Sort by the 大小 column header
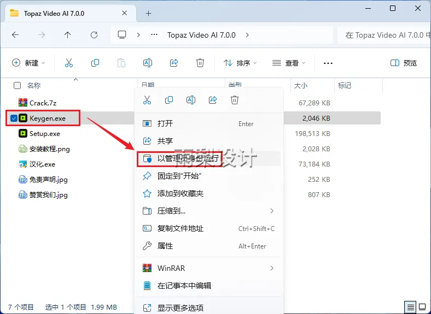Viewport: 431px width, 314px height. tap(301, 86)
